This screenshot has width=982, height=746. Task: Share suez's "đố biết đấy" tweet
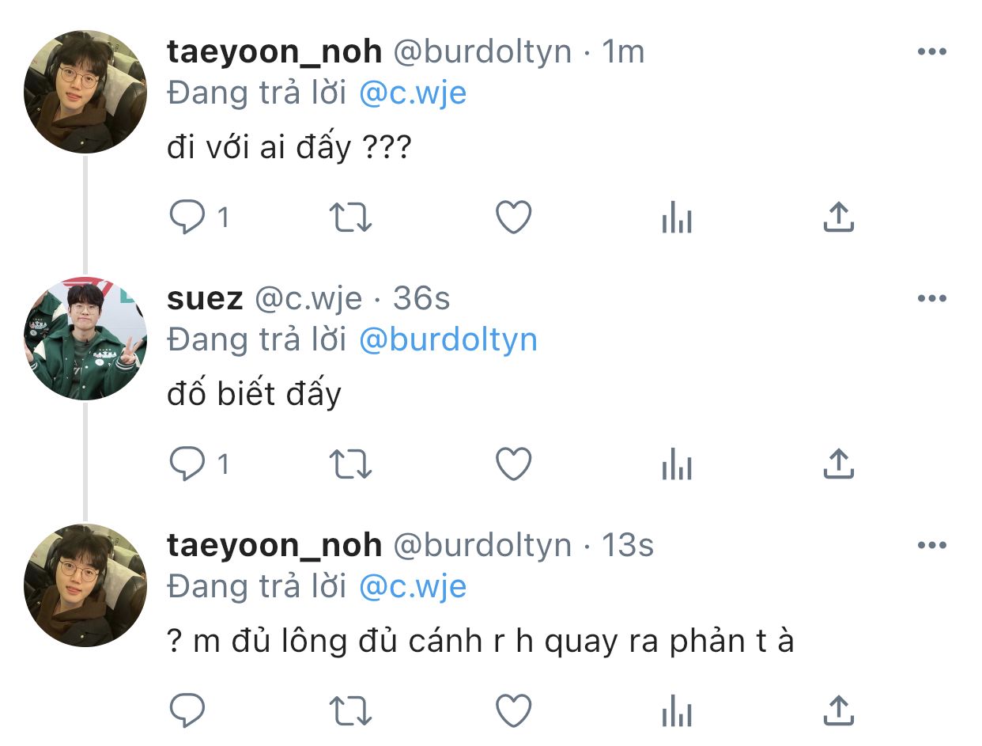[839, 464]
